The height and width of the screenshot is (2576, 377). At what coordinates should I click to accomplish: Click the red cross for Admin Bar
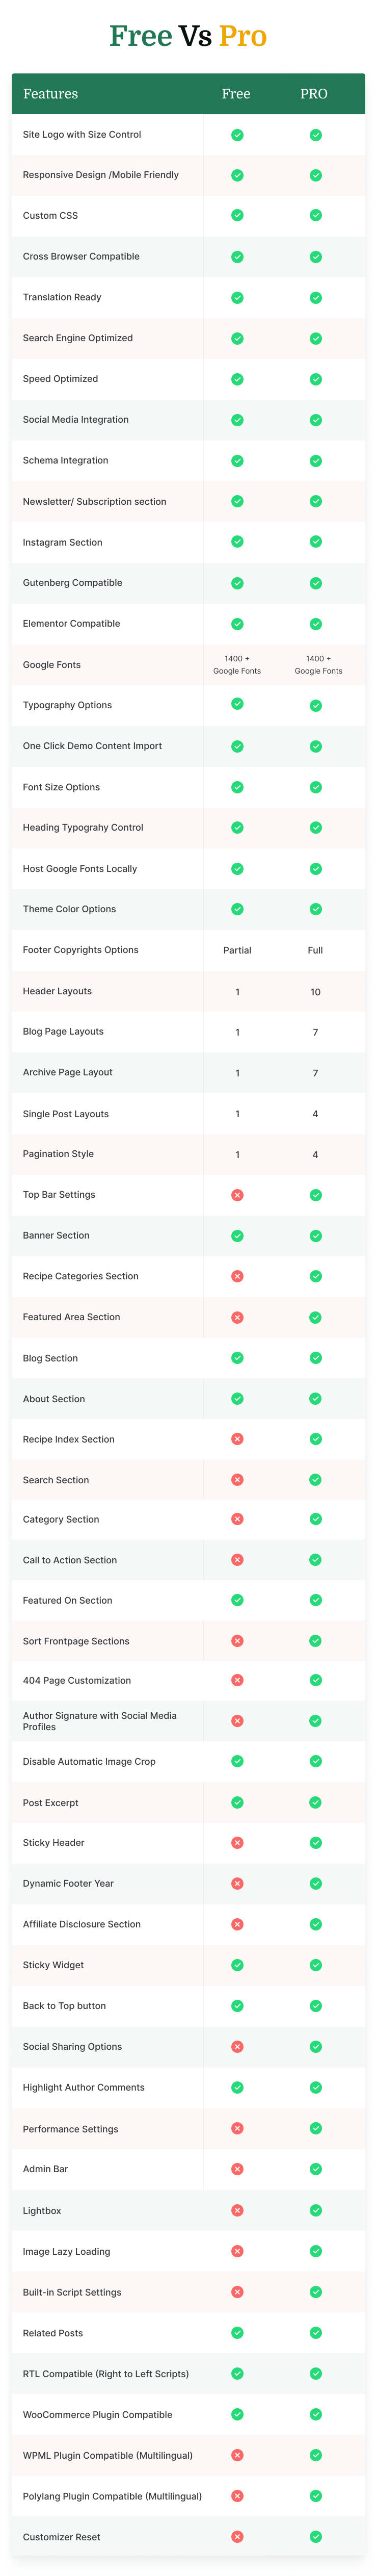(x=237, y=2169)
